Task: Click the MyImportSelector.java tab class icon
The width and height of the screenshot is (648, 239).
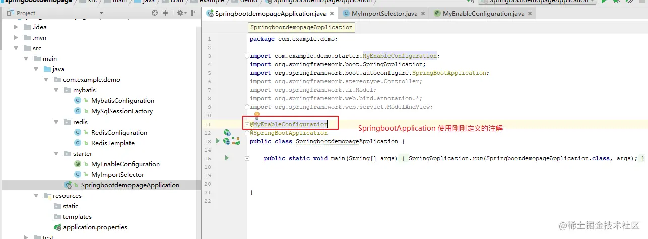Action: tap(346, 14)
